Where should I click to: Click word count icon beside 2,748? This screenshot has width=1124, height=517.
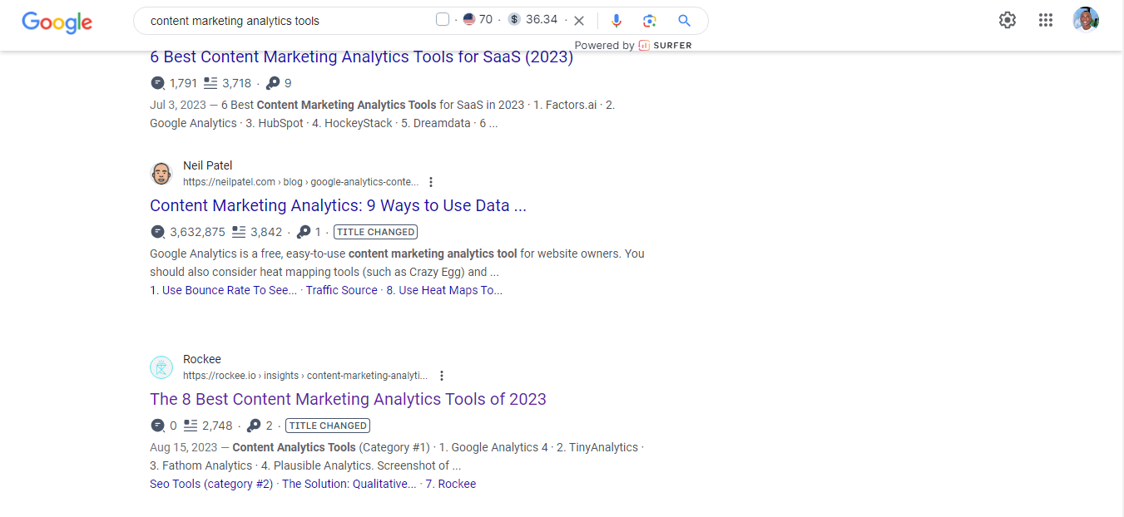(x=191, y=426)
